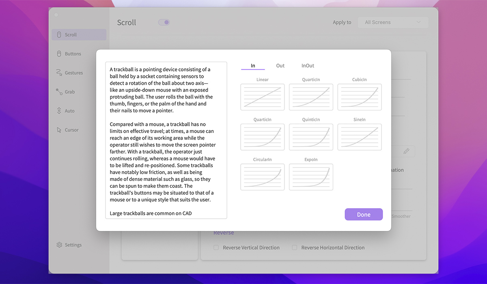This screenshot has width=487, height=284.
Task: Select the Auto section in the sidebar
Action: point(69,110)
